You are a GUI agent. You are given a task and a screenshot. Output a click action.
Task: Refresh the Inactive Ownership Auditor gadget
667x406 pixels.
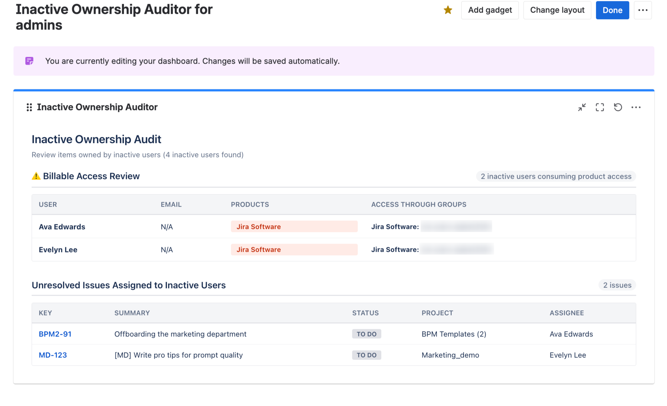618,107
